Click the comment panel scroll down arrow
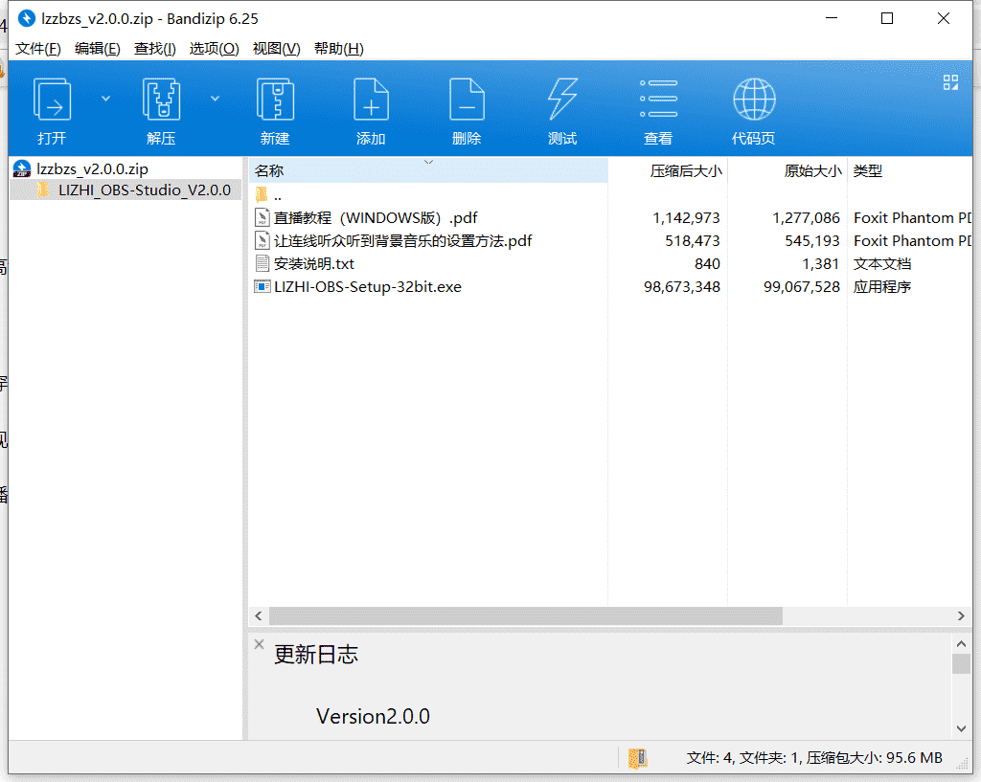The image size is (981, 782). click(x=961, y=728)
